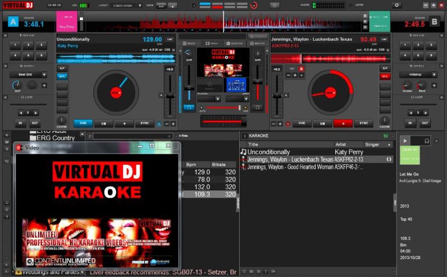The image size is (447, 277).
Task: Select the Unconditionally row in Karaoke list
Action: [x=316, y=152]
